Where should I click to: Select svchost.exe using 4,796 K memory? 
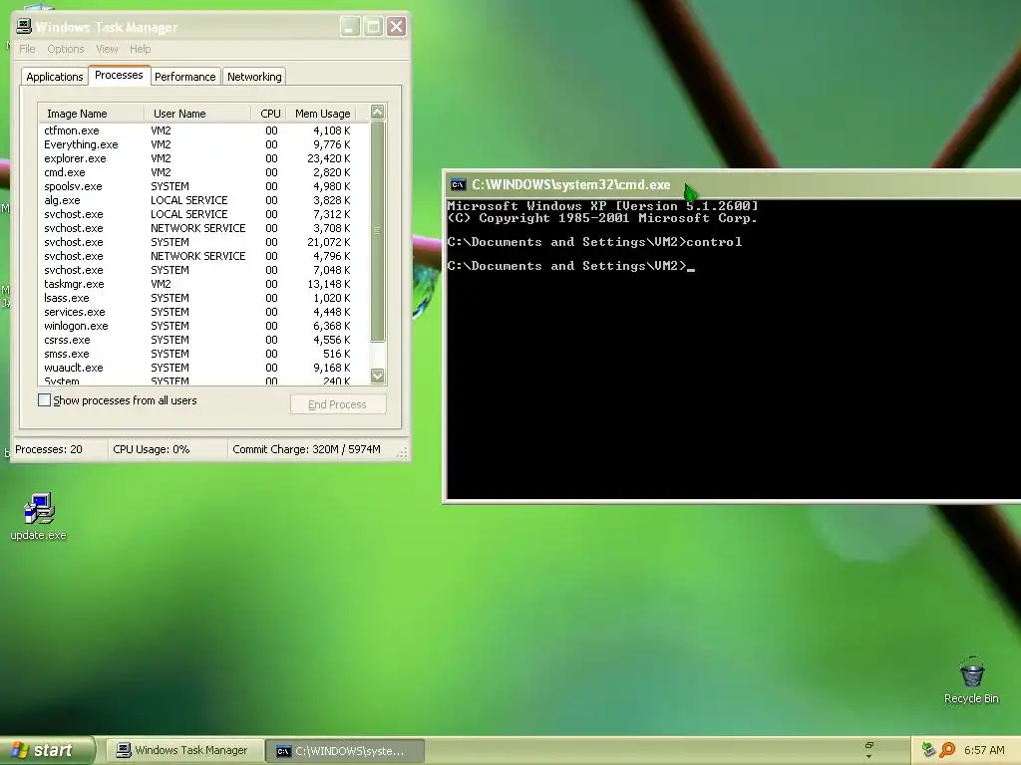click(x=203, y=256)
